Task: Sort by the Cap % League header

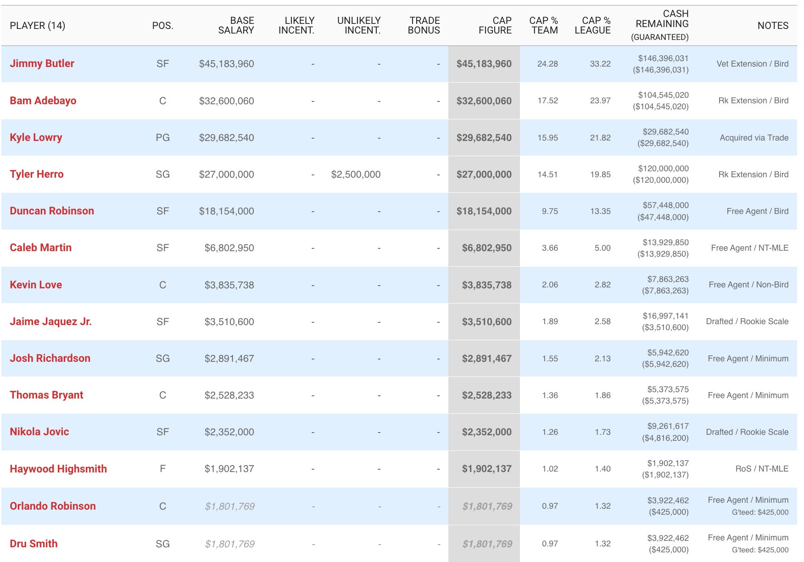Action: coord(592,25)
